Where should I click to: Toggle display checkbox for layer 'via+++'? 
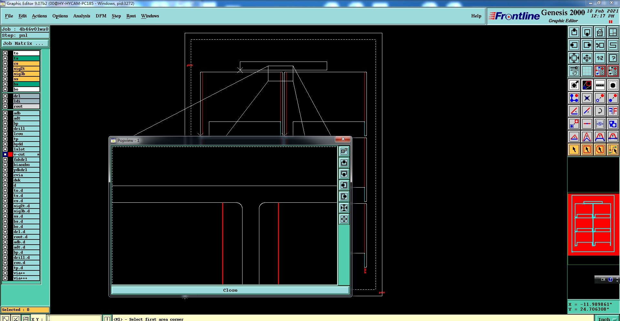(5, 278)
